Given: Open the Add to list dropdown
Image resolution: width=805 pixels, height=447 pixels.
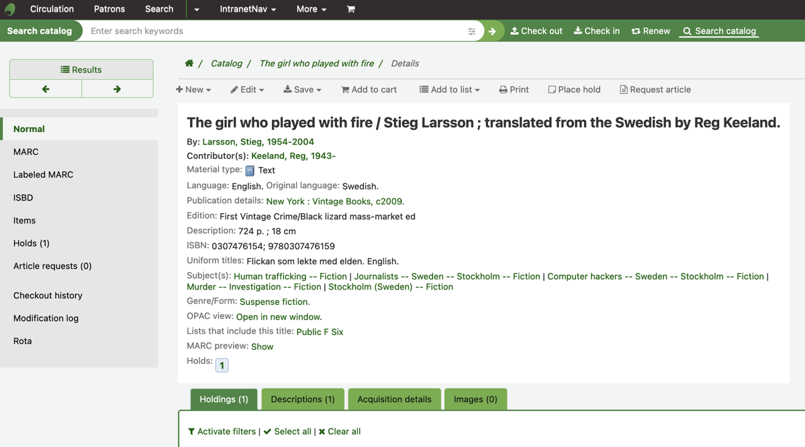Looking at the screenshot, I should (x=449, y=90).
